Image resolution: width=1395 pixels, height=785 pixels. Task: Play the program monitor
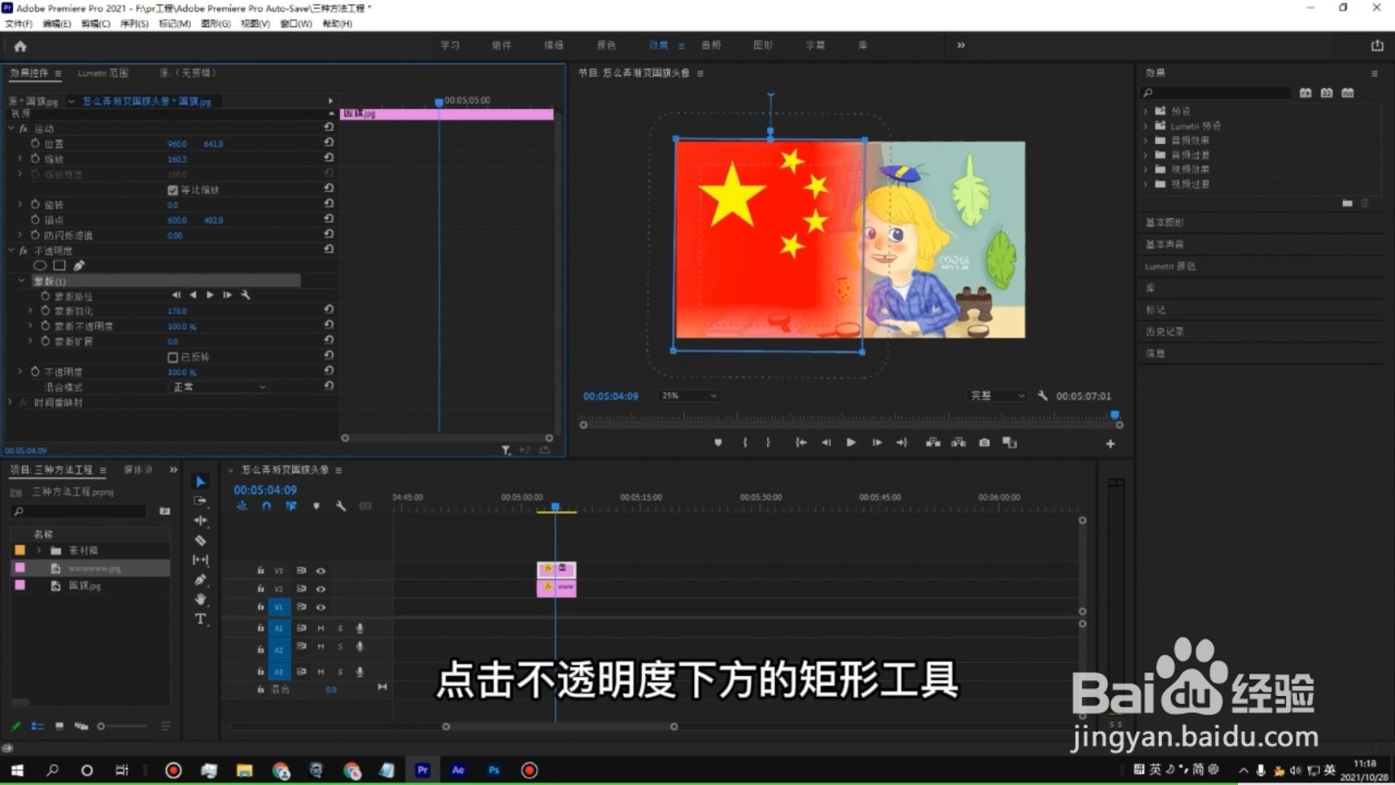pos(851,443)
